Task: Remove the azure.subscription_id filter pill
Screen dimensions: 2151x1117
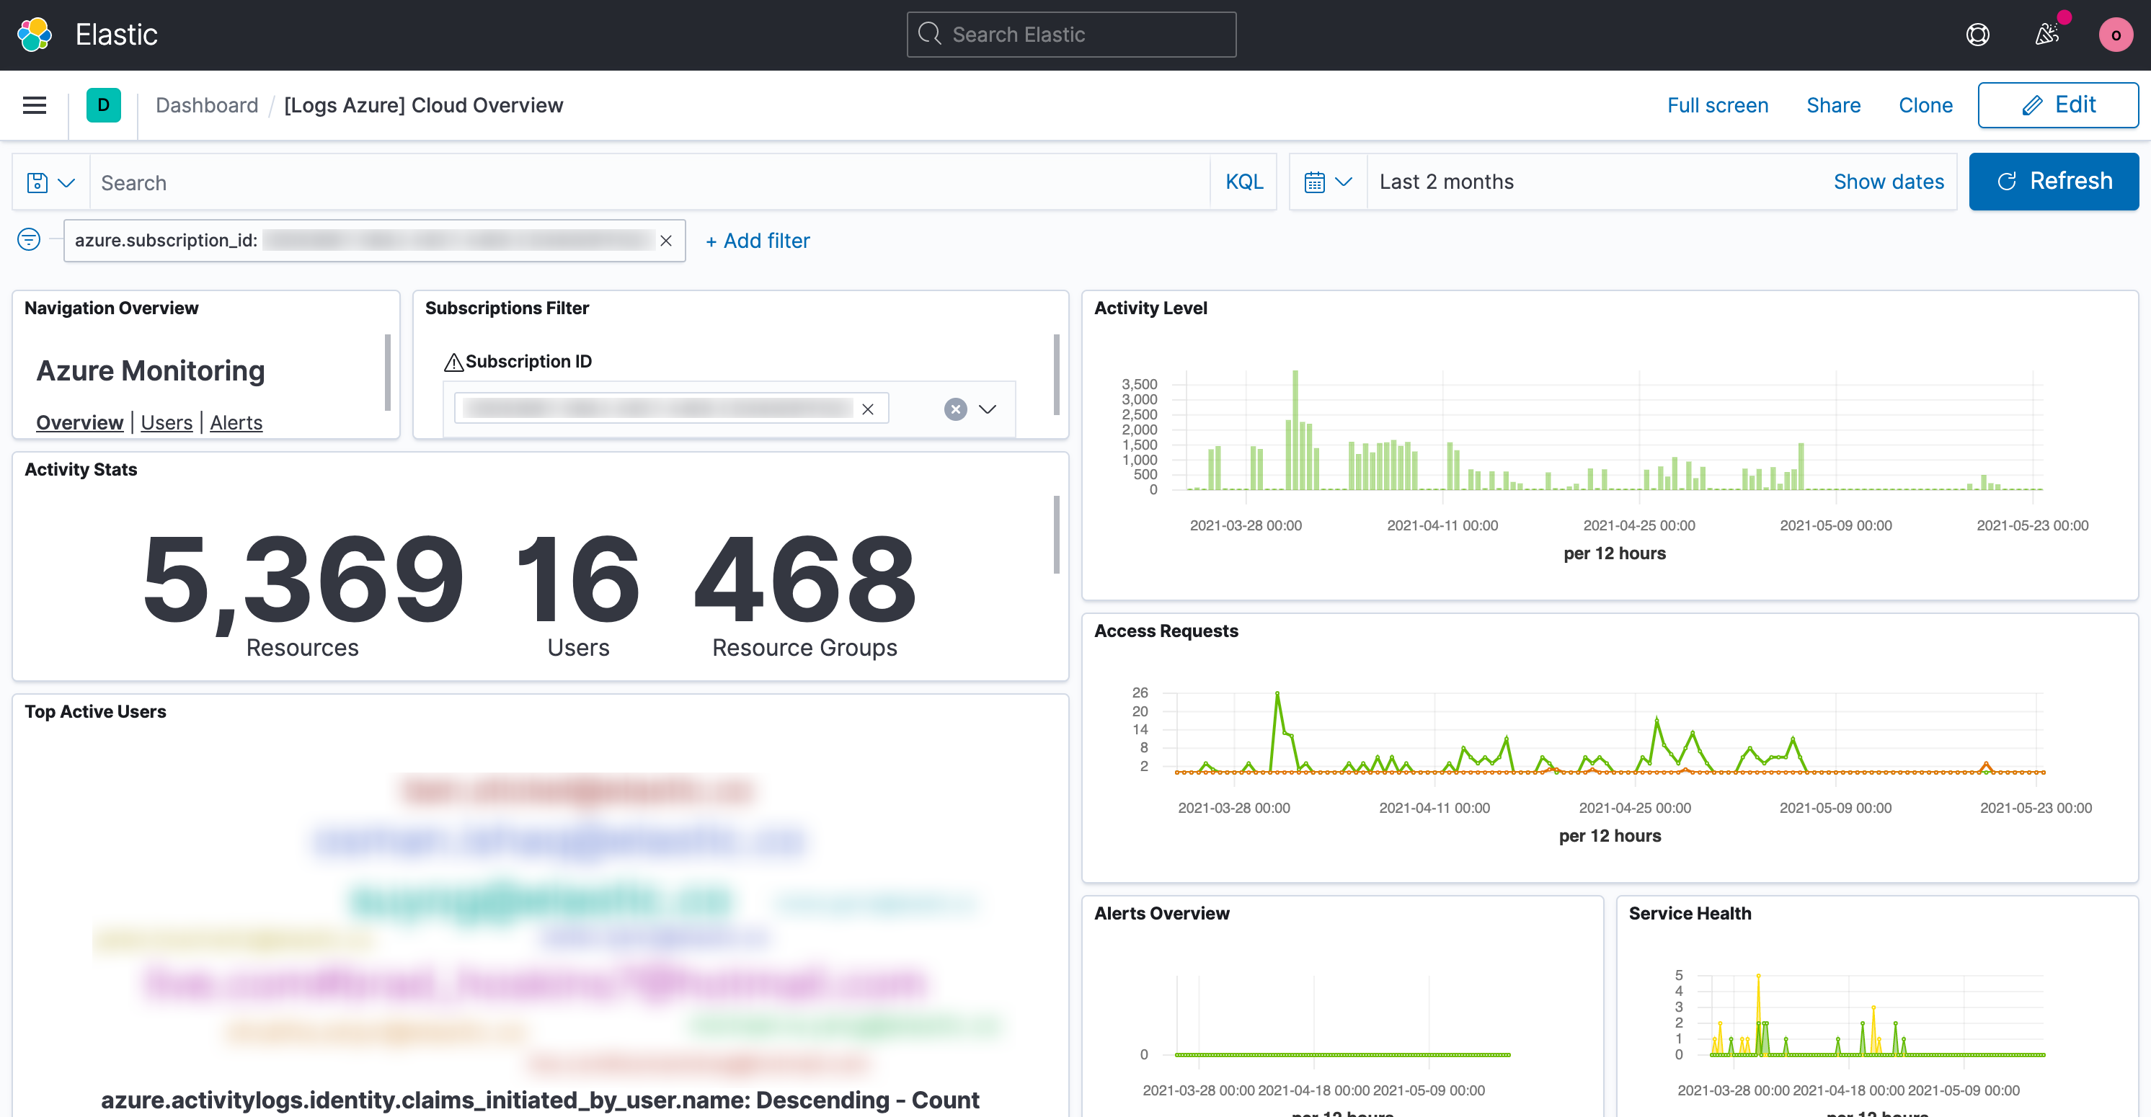Action: click(665, 241)
